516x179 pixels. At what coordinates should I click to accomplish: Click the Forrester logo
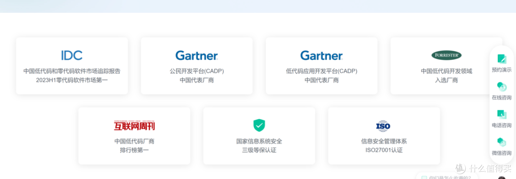click(x=446, y=55)
